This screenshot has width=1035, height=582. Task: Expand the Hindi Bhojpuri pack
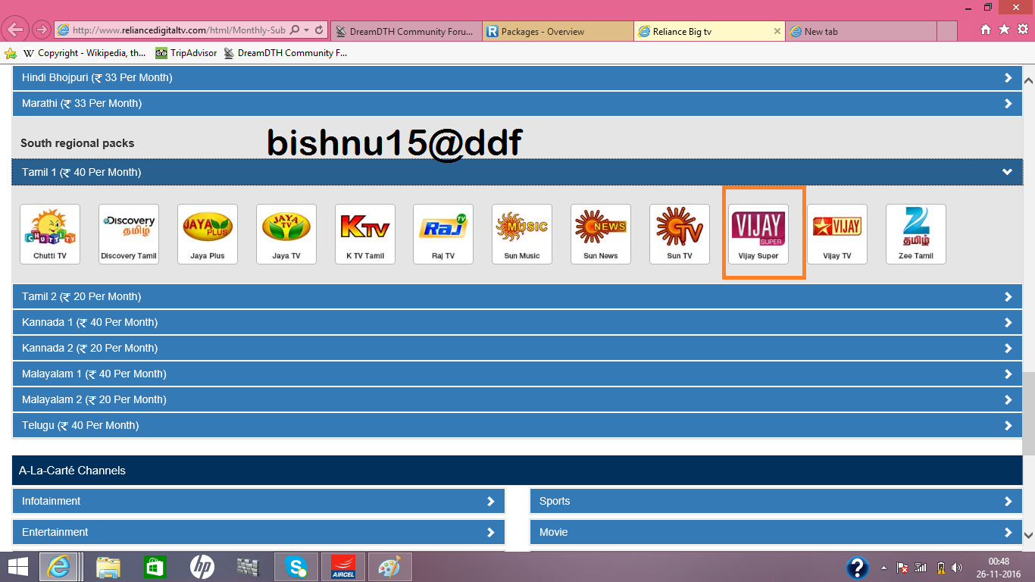click(517, 77)
